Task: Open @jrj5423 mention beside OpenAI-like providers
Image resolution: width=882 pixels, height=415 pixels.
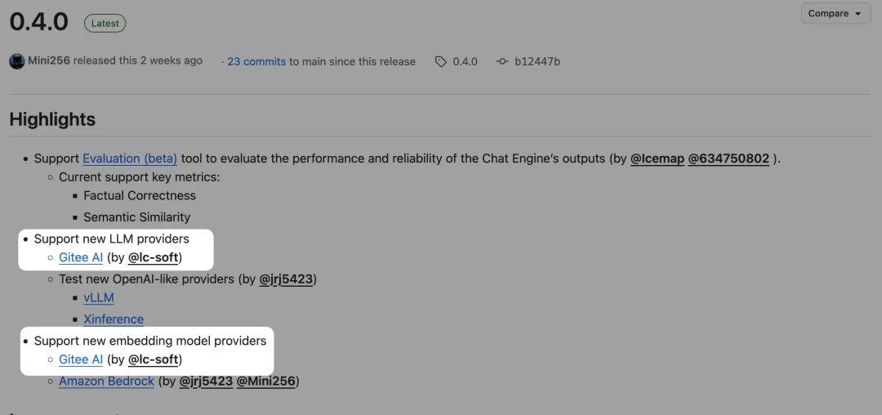Action: point(286,279)
